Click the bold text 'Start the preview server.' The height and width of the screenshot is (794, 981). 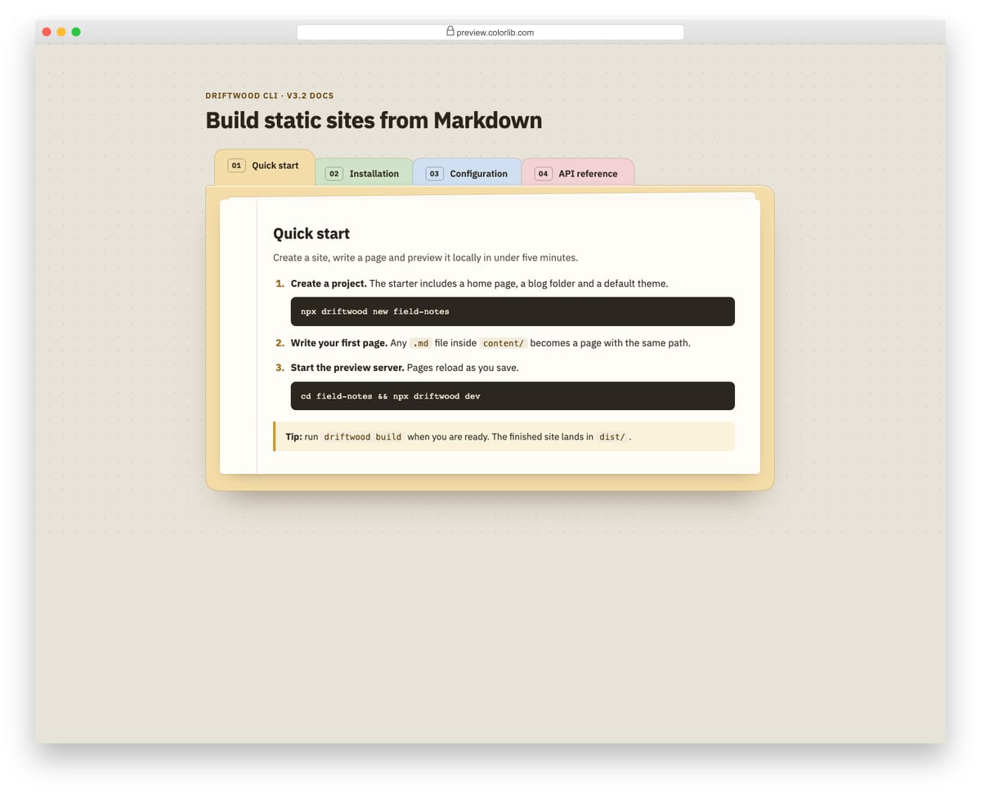coord(347,368)
